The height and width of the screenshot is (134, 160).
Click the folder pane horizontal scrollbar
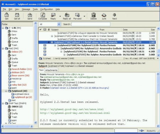17,127
